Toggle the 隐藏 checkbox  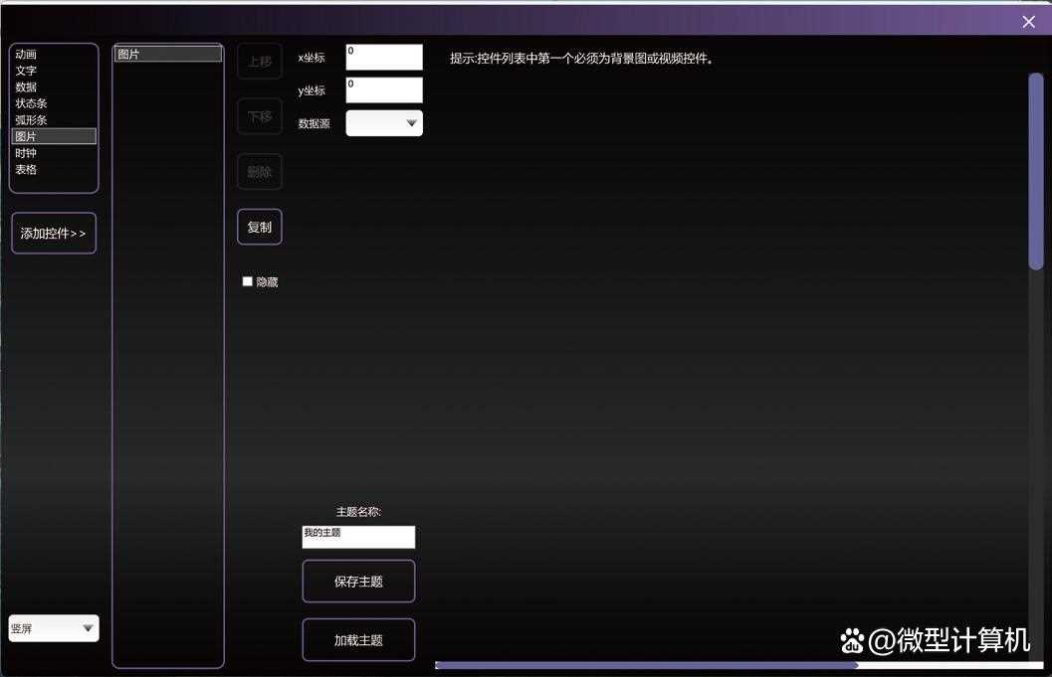pos(248,282)
